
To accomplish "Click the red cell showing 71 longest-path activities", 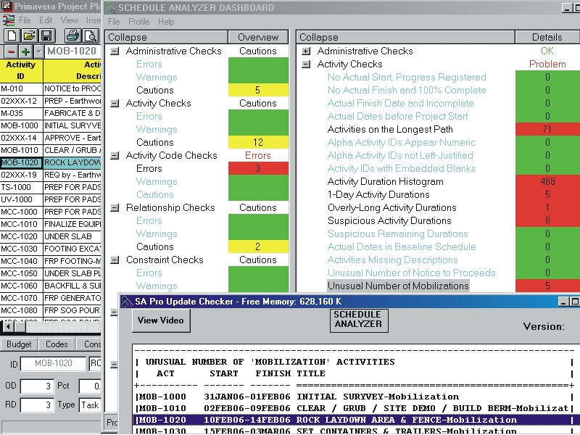I will click(x=547, y=130).
